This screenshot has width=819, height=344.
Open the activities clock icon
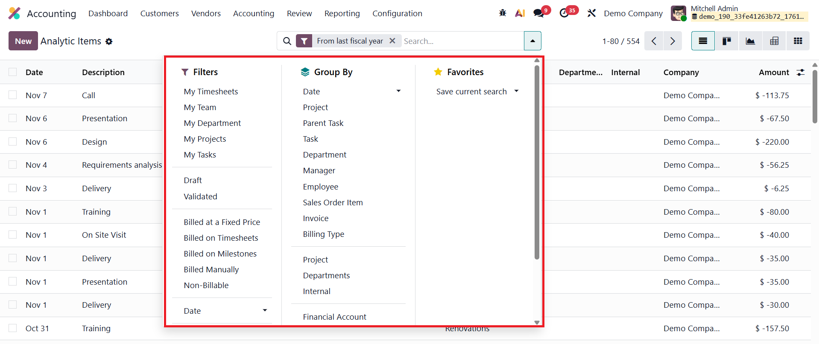coord(565,13)
